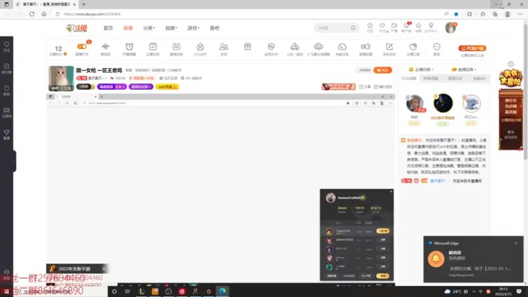Open the AD task icon in streamer toolbar

click(176, 46)
